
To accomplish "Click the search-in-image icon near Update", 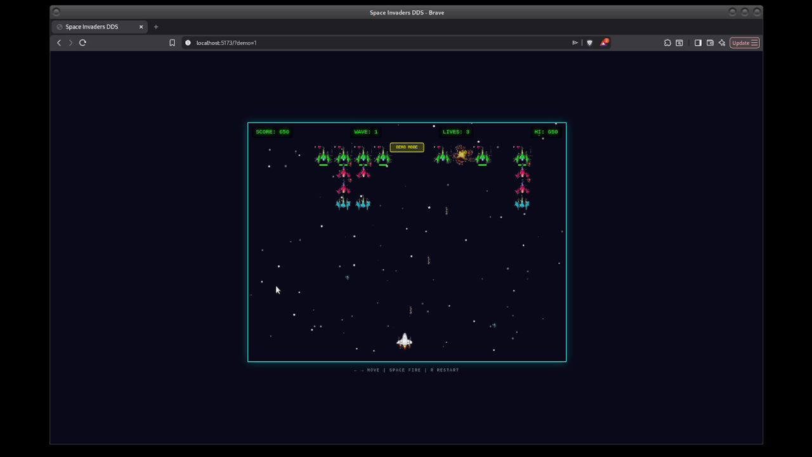I will (x=679, y=43).
